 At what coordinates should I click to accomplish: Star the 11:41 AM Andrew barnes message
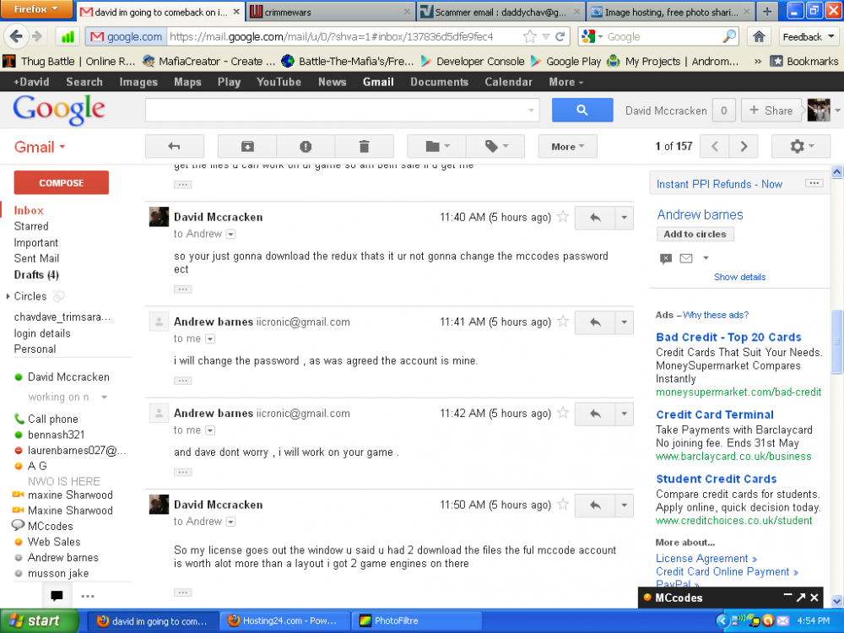[563, 322]
